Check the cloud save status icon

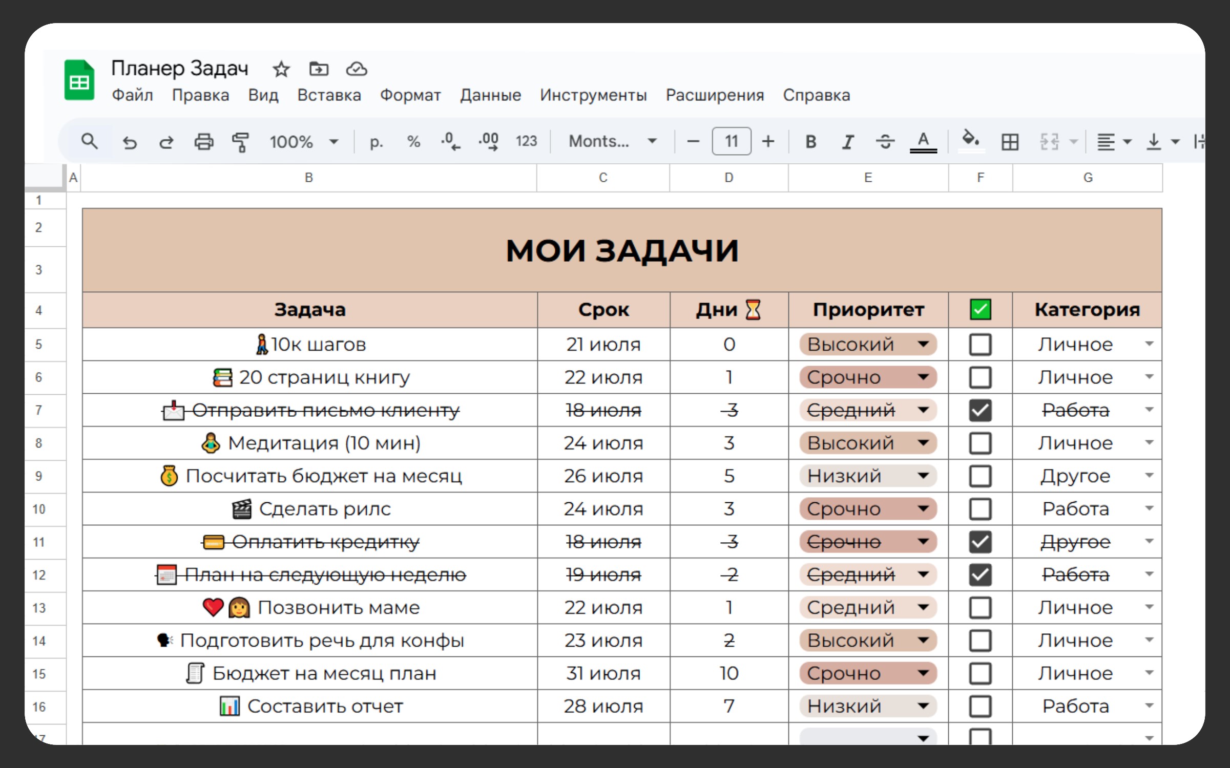(x=357, y=69)
